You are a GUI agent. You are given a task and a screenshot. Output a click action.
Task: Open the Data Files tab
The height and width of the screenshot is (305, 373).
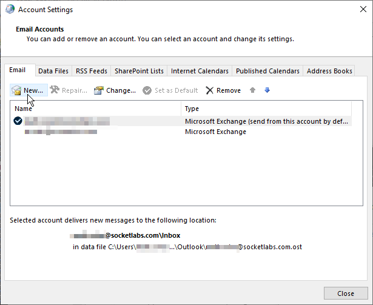tap(53, 71)
